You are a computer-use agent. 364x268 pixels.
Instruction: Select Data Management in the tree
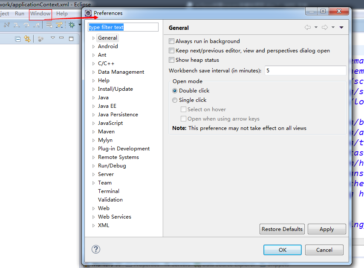click(121, 72)
